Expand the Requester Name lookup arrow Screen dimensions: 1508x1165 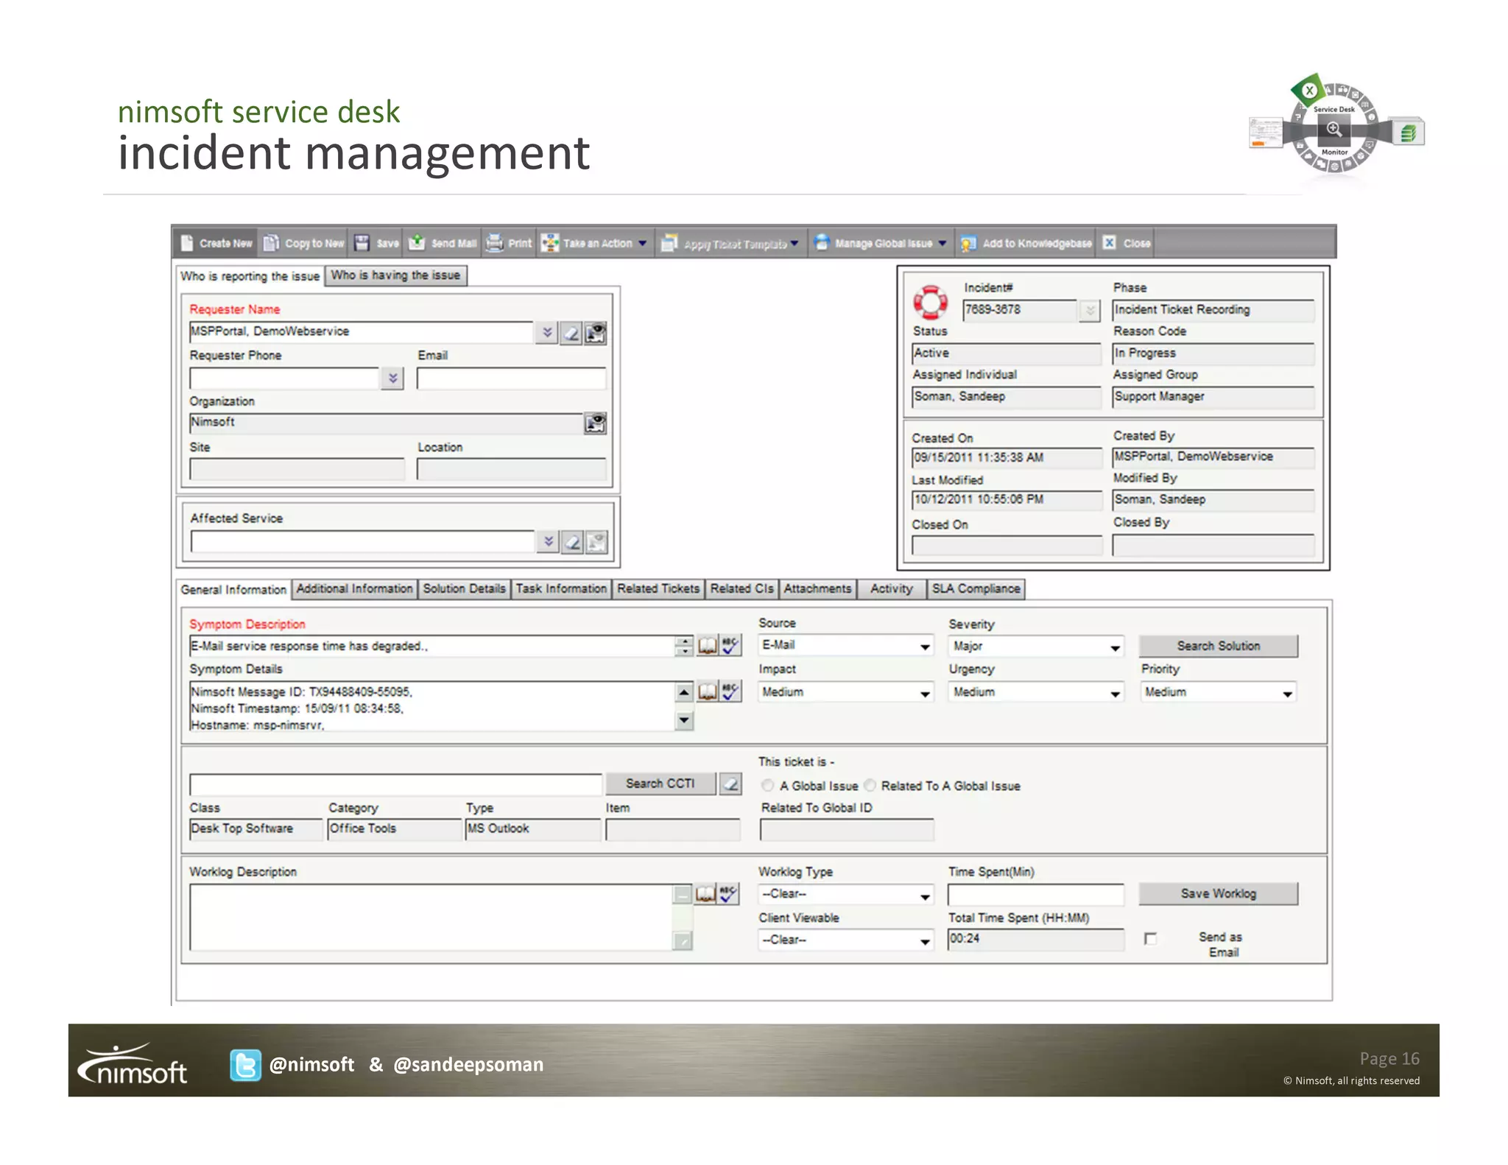546,333
